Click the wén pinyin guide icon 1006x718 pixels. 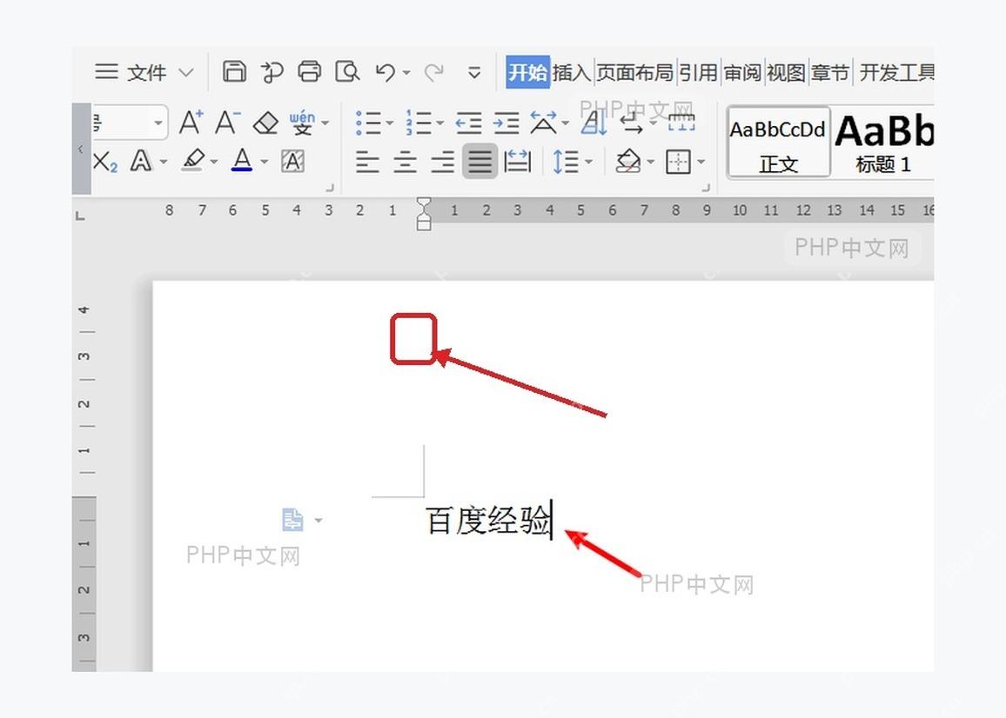click(302, 122)
